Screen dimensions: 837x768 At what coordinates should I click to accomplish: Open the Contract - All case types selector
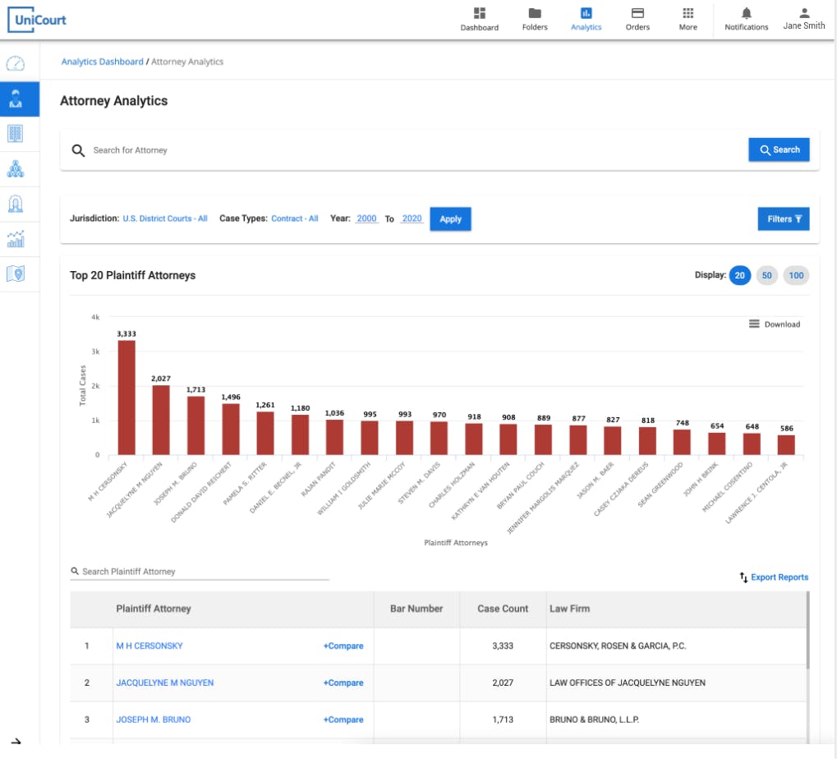pos(295,218)
